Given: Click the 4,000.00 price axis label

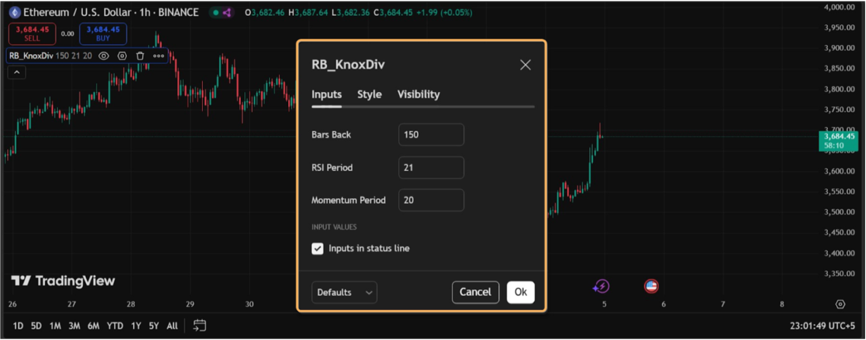Looking at the screenshot, I should pyautogui.click(x=840, y=7).
